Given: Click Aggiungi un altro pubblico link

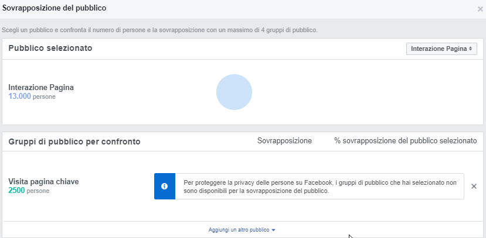Looking at the screenshot, I should [x=239, y=230].
